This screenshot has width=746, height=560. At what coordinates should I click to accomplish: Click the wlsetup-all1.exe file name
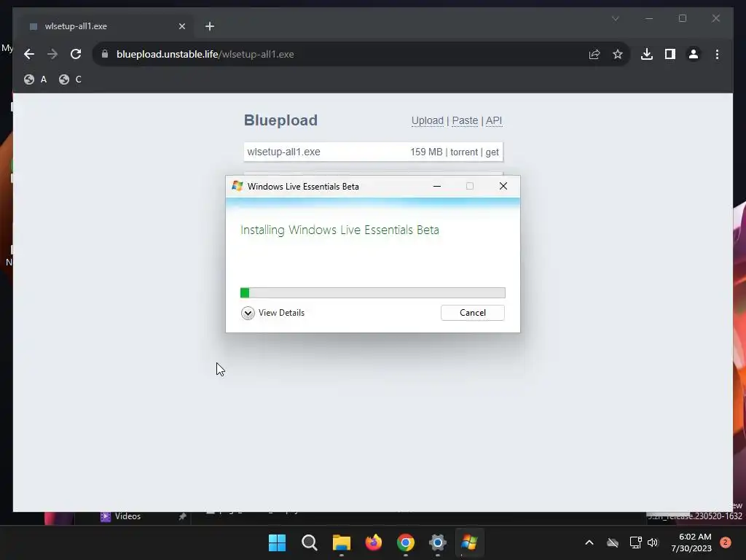[x=283, y=152]
